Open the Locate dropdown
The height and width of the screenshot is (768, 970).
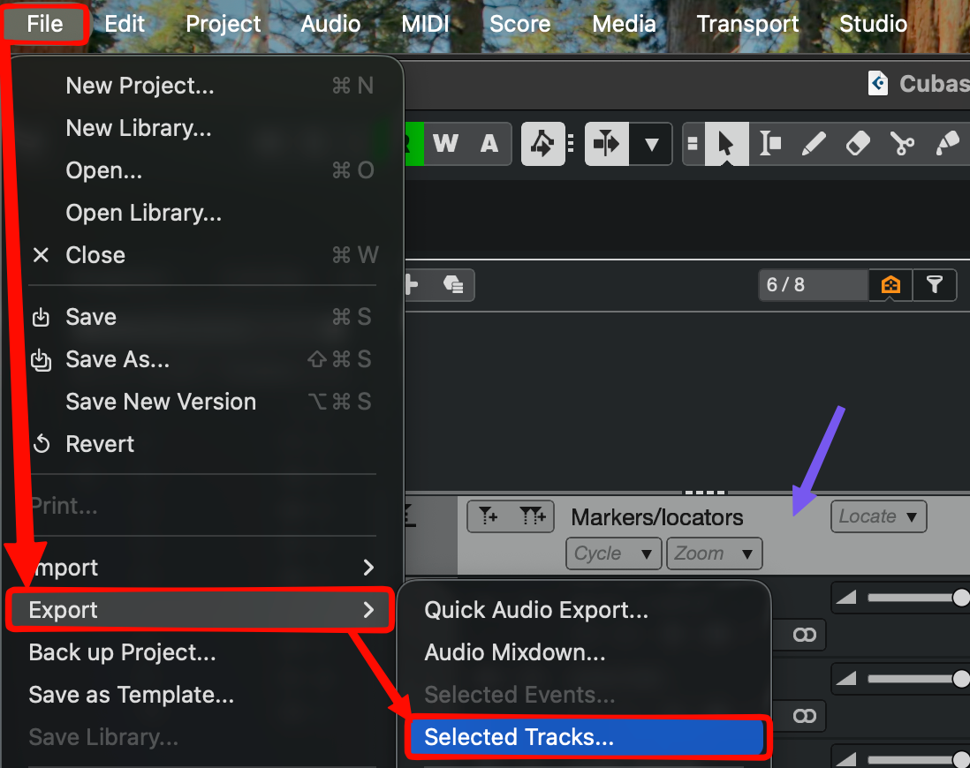878,516
